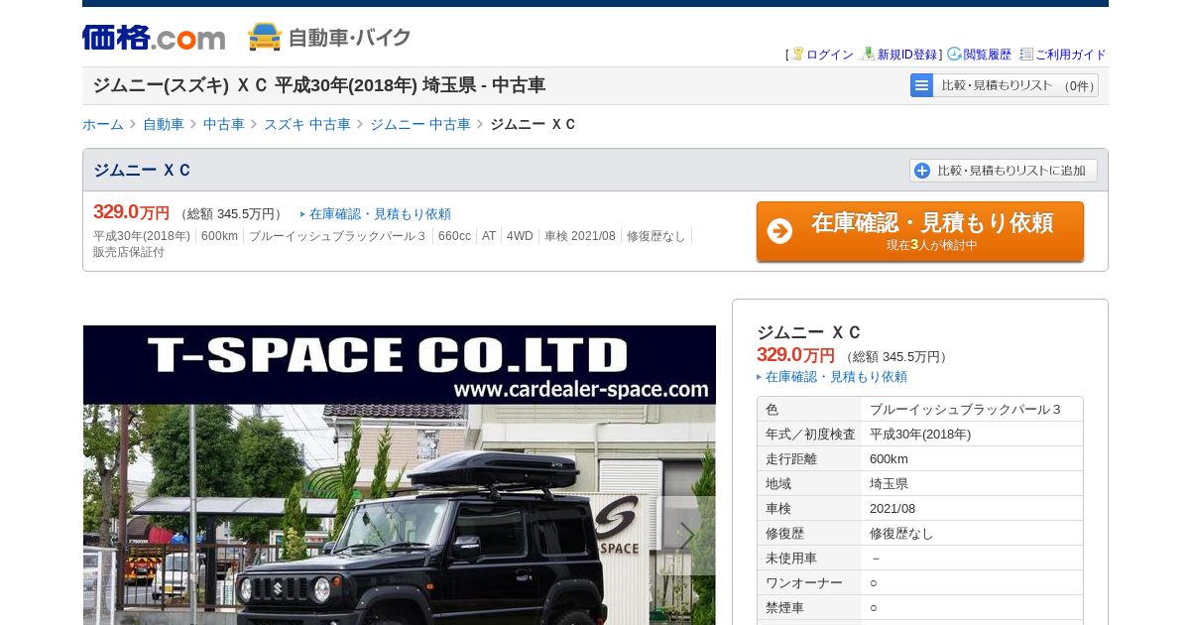Click 車検 2021/08 in the summary line

point(580,236)
